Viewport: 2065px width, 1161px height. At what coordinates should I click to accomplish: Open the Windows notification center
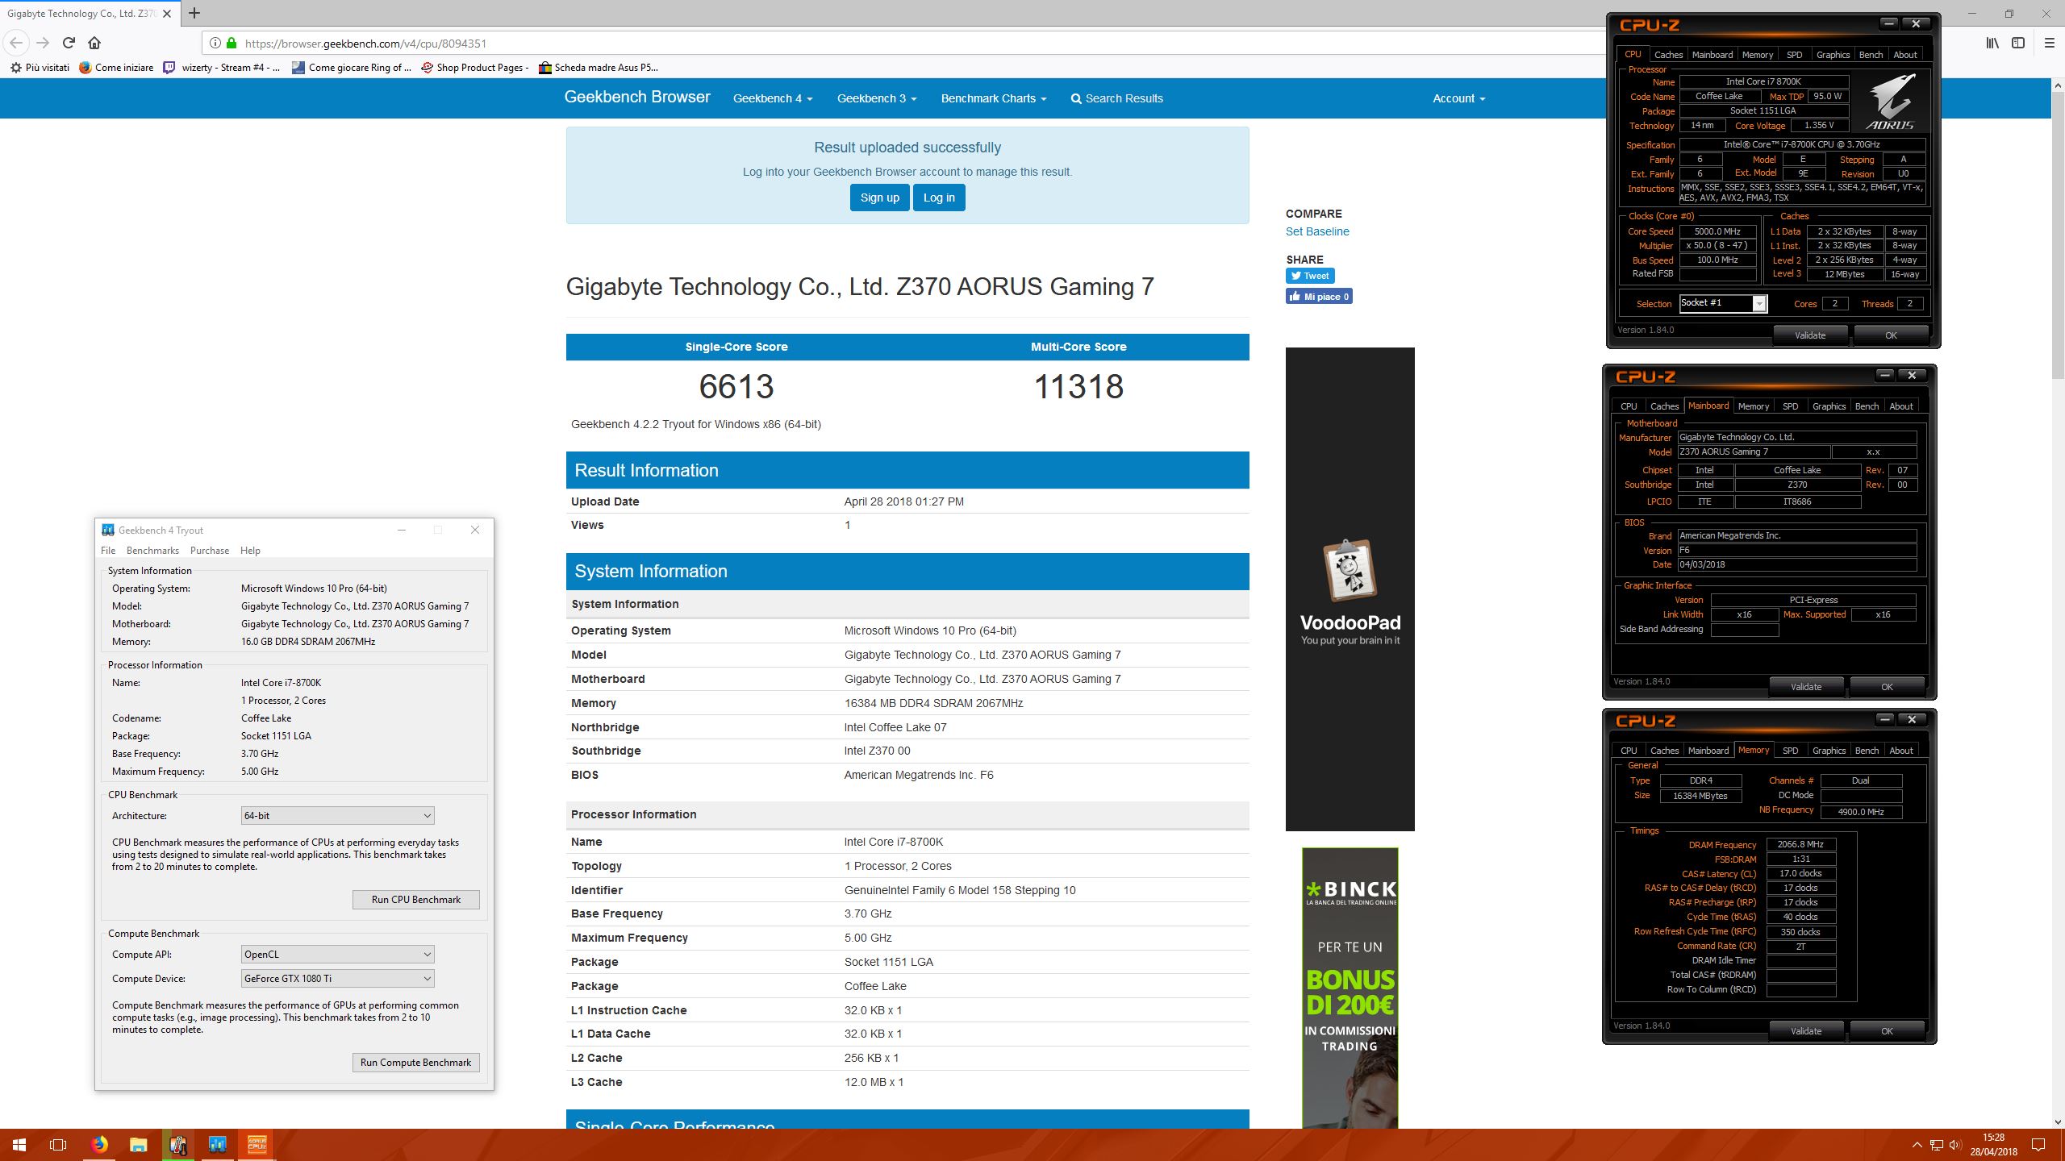click(x=2038, y=1145)
